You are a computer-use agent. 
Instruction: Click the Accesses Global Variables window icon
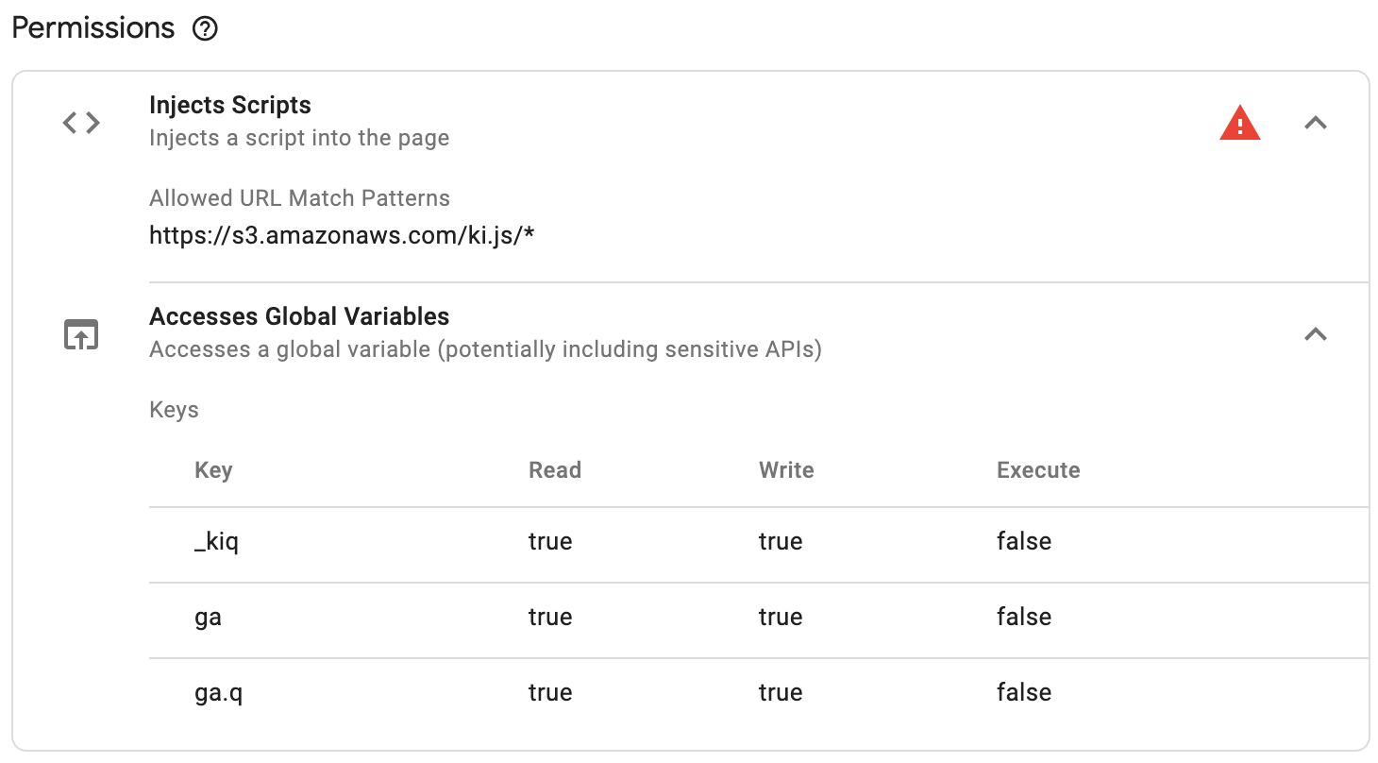pos(81,334)
